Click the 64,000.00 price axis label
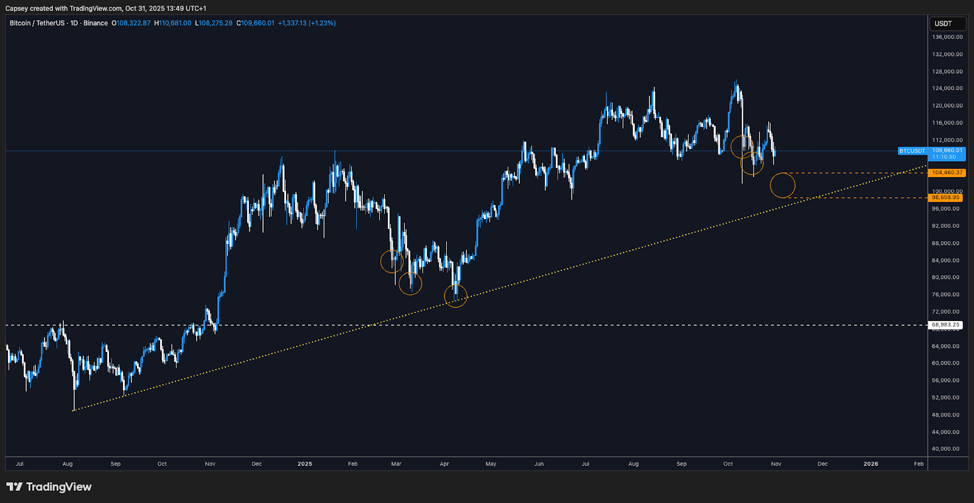Image resolution: width=974 pixels, height=503 pixels. (945, 346)
